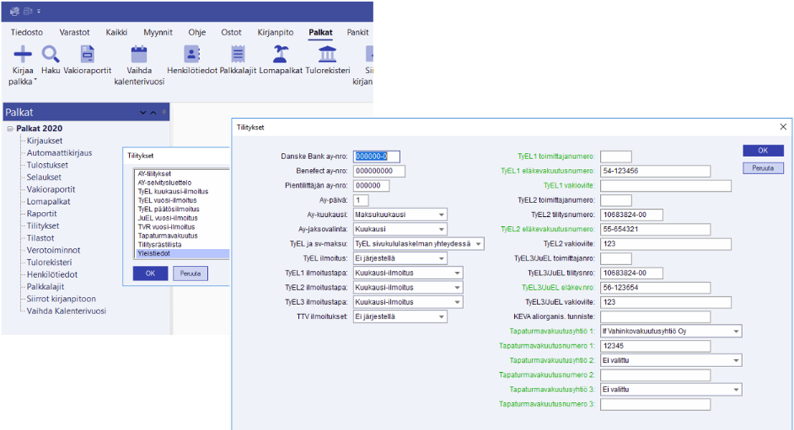Click the Danske Bank ay-nro field
794x430 pixels.
[x=376, y=156]
